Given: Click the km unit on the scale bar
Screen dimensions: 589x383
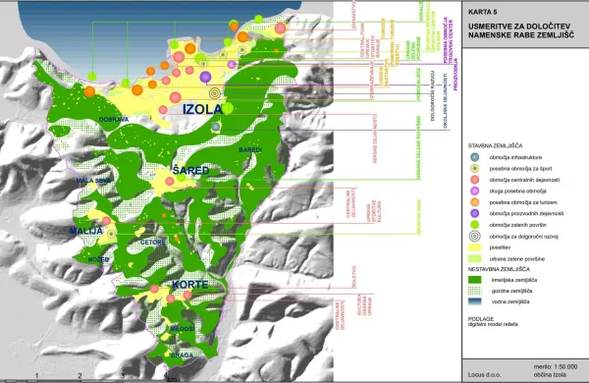Looking at the screenshot, I should 172,379.
